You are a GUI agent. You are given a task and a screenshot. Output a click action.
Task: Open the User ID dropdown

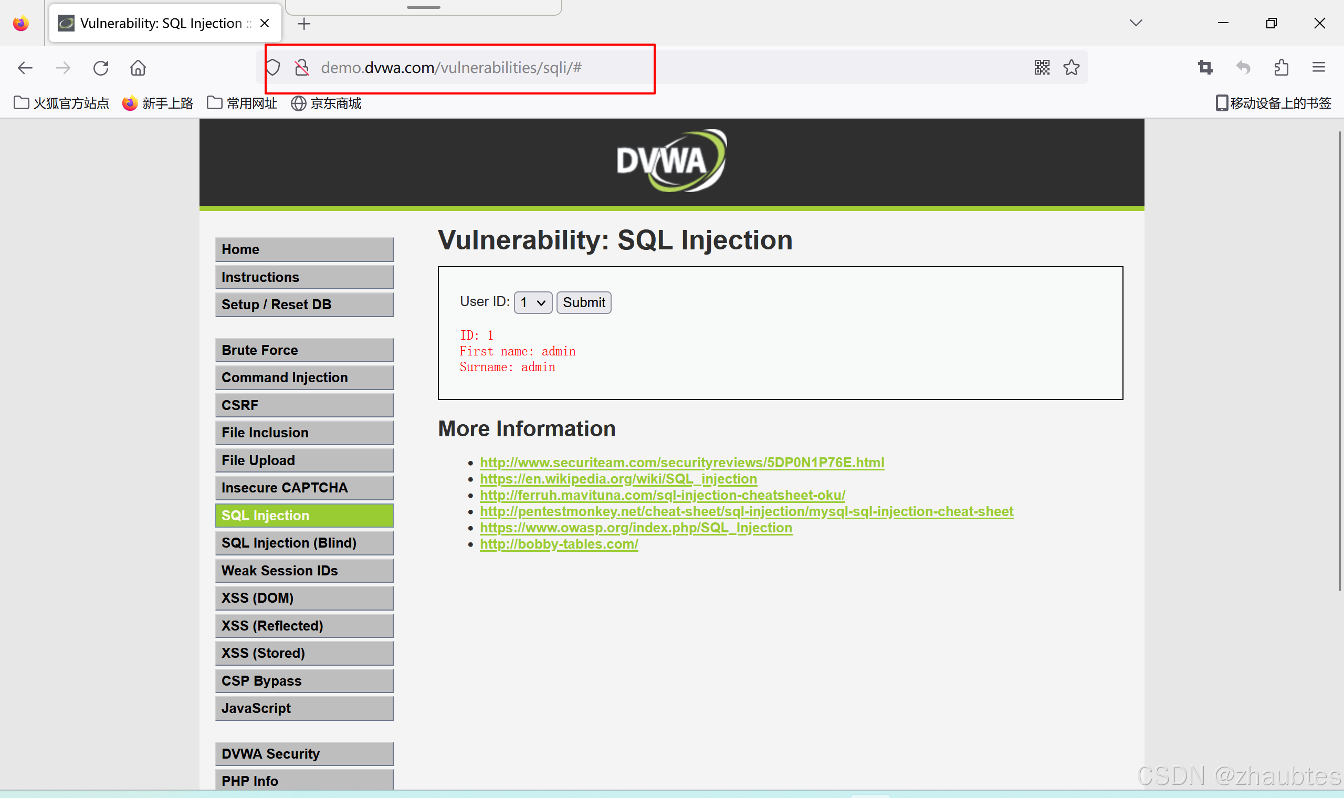click(532, 302)
